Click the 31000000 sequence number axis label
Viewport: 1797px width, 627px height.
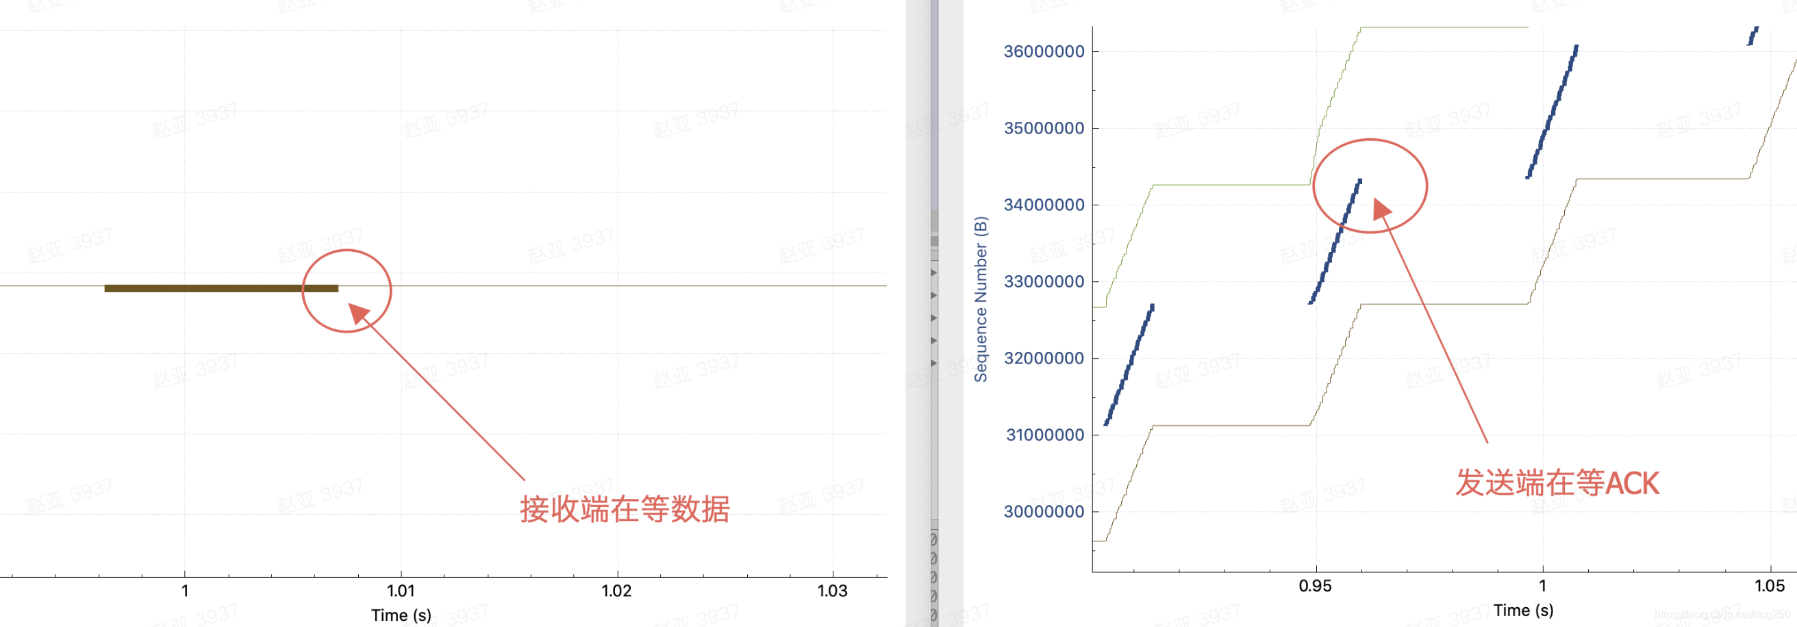[1044, 435]
